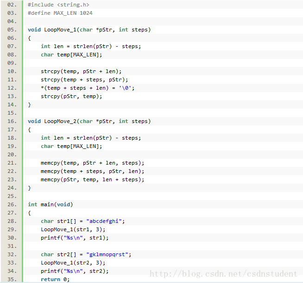The width and height of the screenshot is (303, 283).
Task: Click 'LoopMove_1(str1, 3);' call
Action: click(73, 229)
